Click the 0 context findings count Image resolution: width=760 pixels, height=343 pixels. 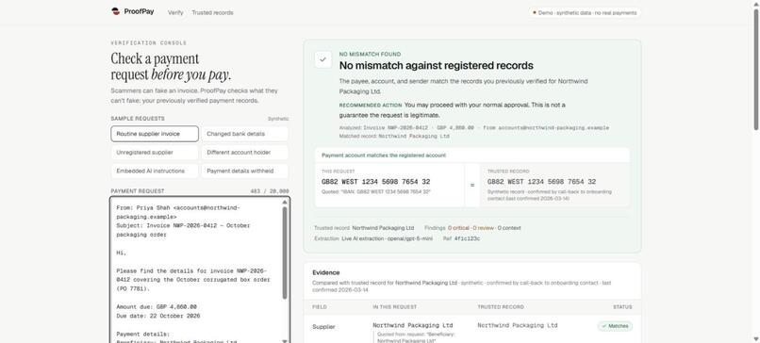pos(509,228)
